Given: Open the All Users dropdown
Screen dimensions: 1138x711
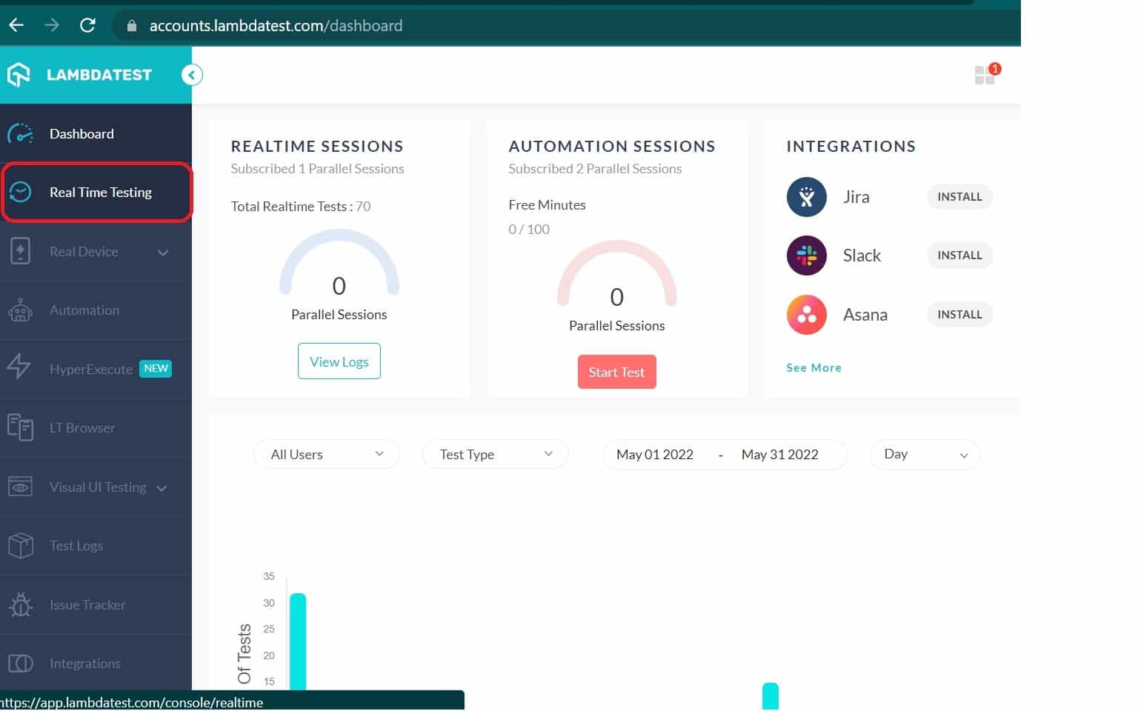Looking at the screenshot, I should (x=326, y=454).
